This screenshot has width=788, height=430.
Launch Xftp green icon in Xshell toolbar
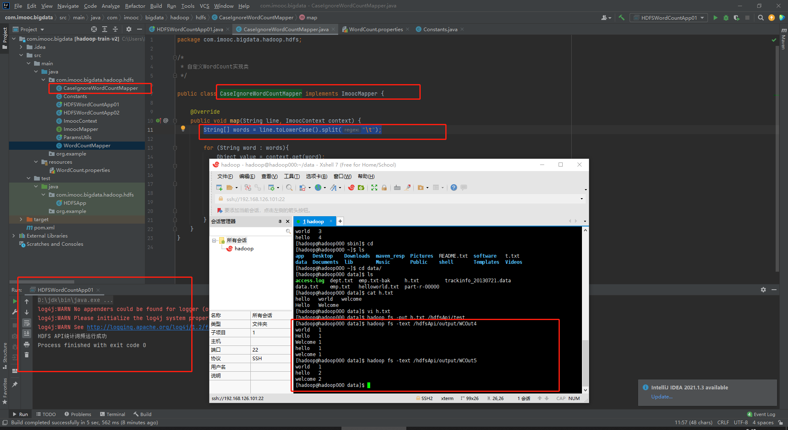coord(361,188)
